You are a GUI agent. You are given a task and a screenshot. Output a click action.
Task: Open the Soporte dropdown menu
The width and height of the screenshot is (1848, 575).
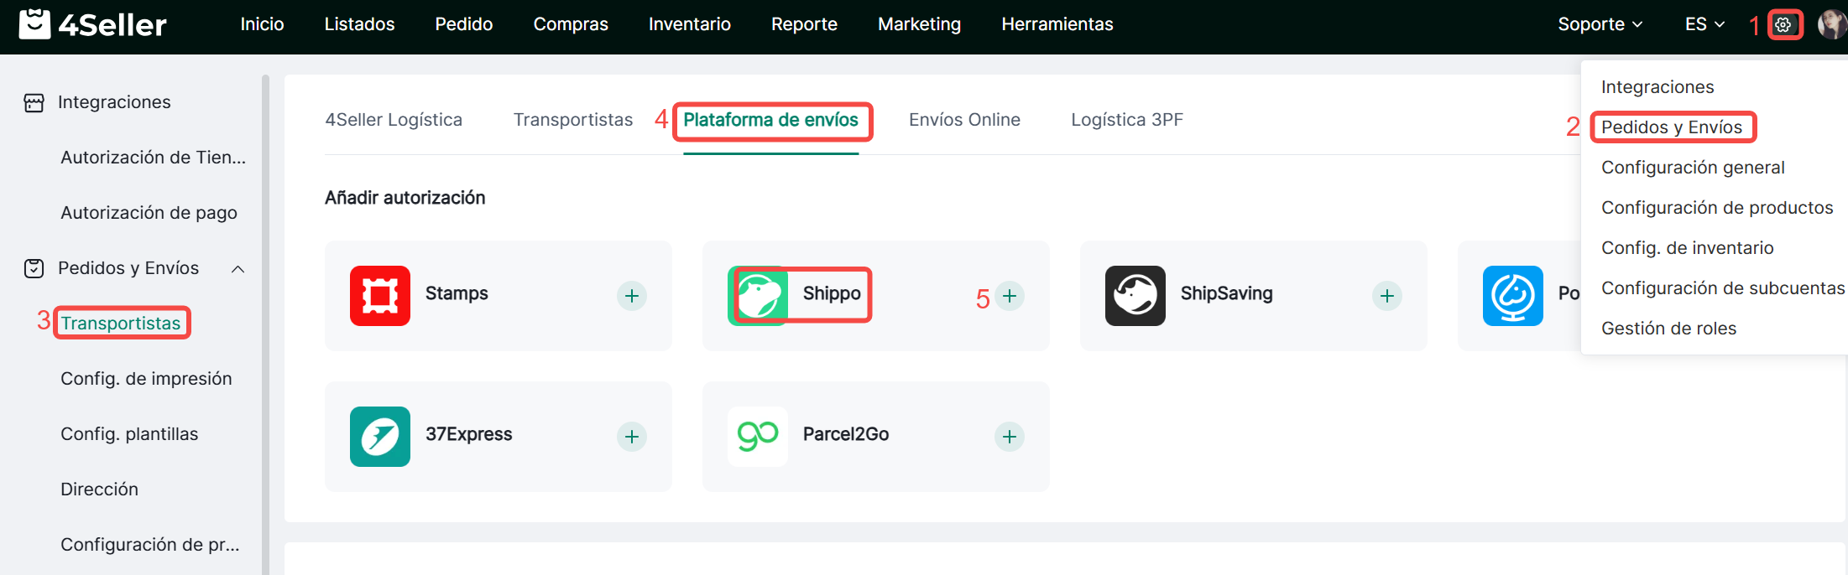[1600, 25]
